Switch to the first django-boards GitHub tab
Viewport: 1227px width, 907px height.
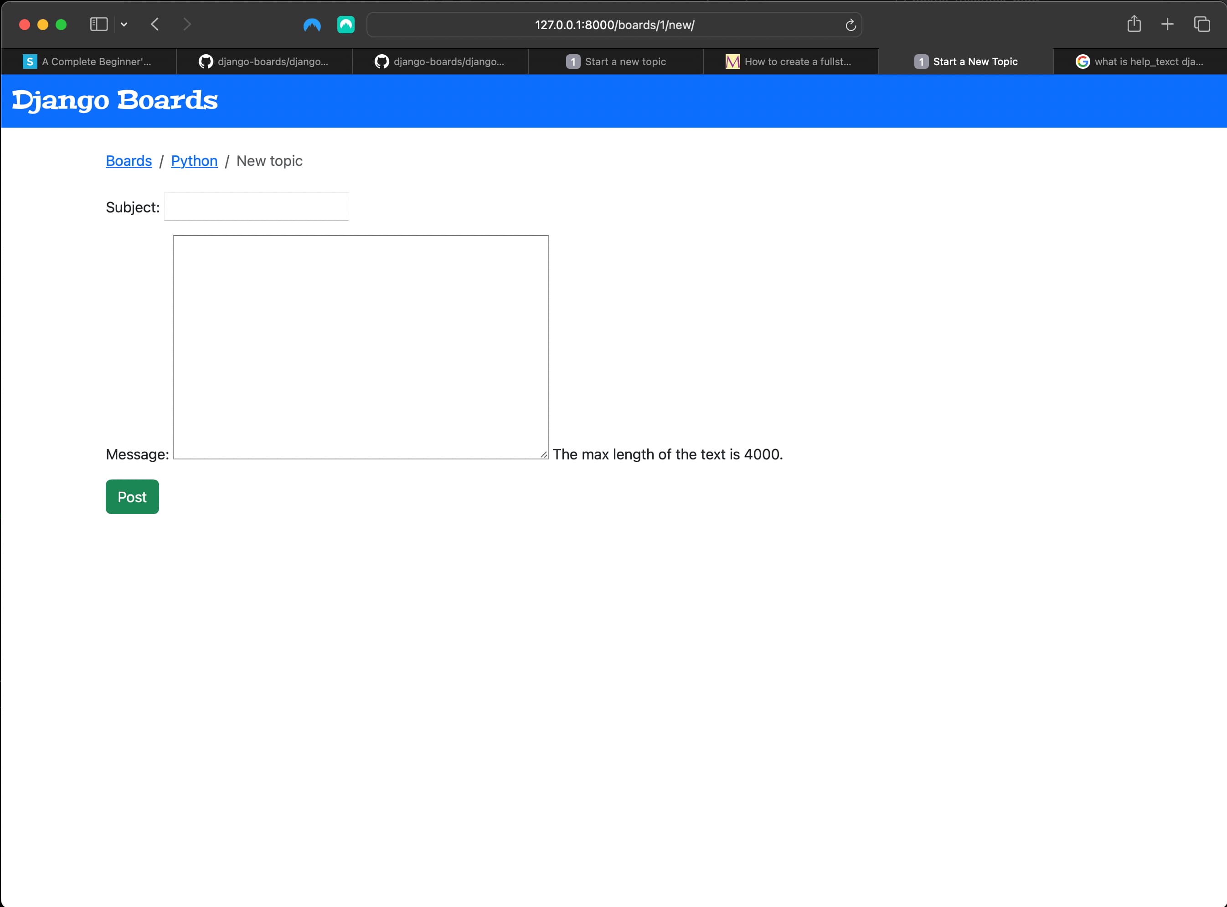264,62
